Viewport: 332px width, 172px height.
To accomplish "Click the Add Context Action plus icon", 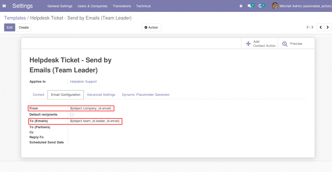I will 248,44.
